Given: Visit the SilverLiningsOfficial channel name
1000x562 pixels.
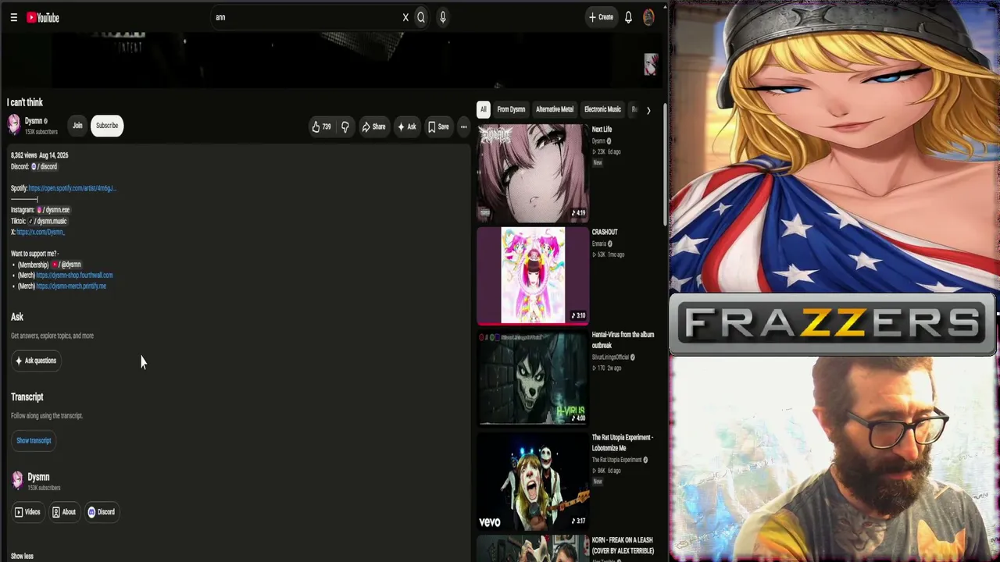Looking at the screenshot, I should tap(610, 357).
